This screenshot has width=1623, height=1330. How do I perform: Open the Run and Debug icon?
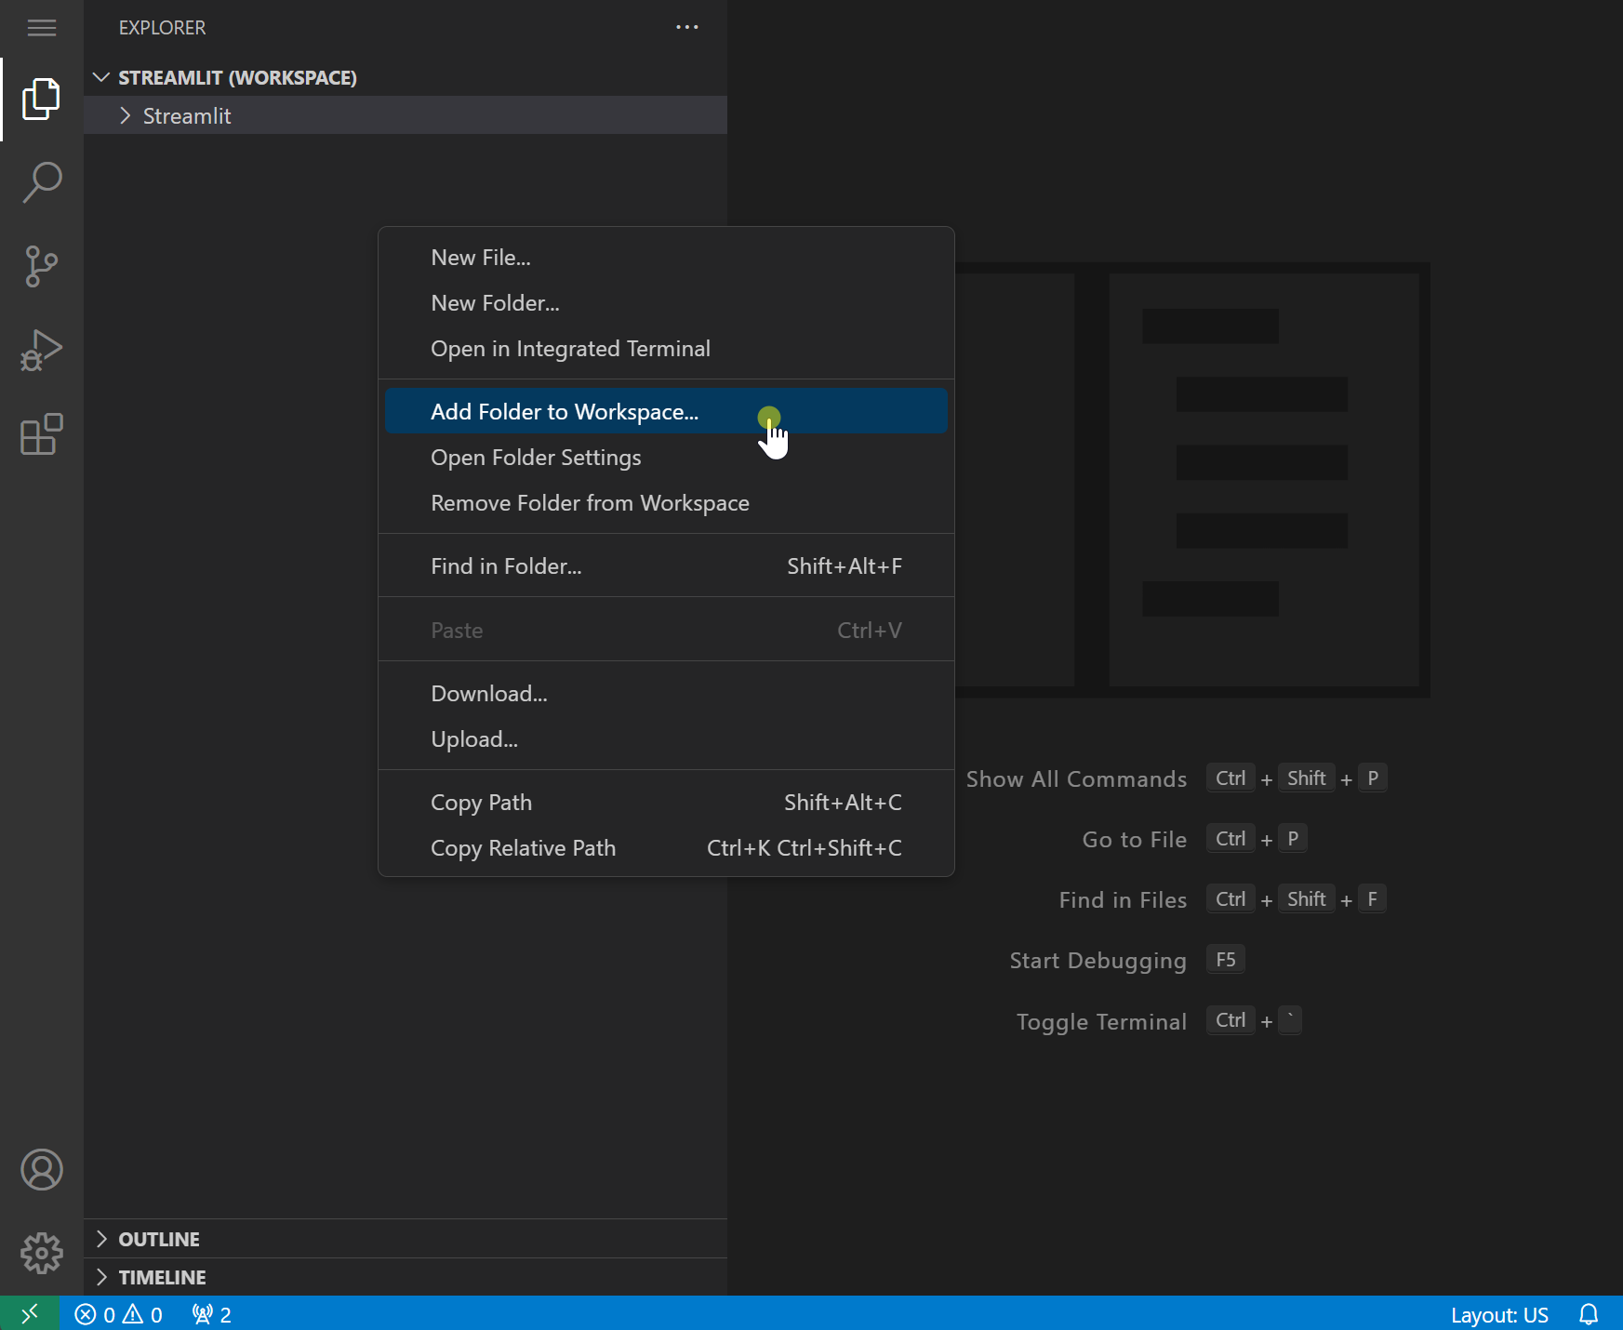click(x=42, y=351)
